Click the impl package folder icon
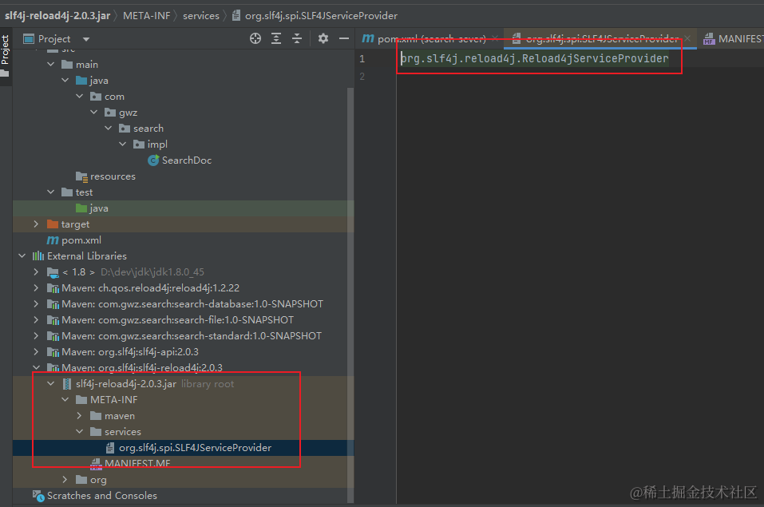 click(x=139, y=144)
